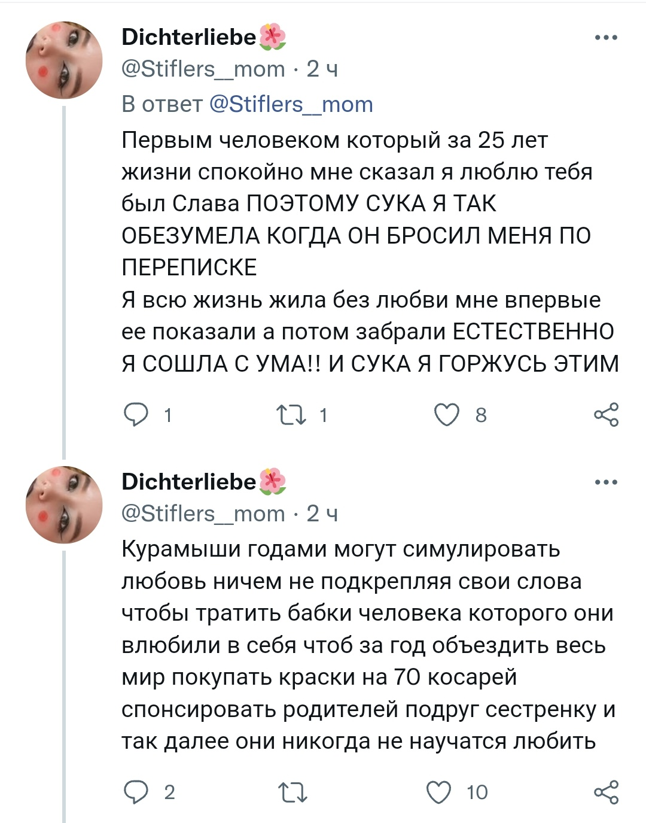Like the first tweet with heart icon
Screen dimensions: 646x823
(447, 415)
